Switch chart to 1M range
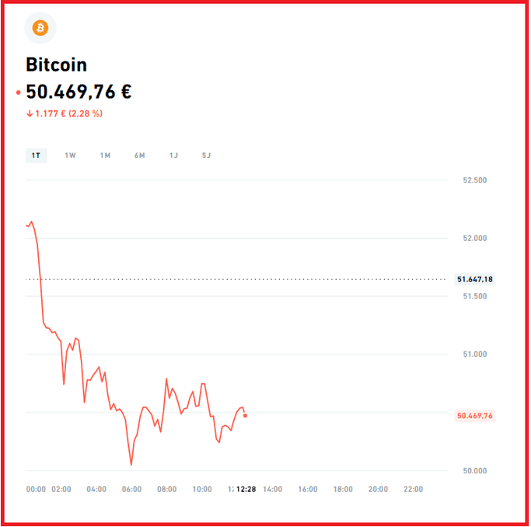Screen dimensions: 531x527 pyautogui.click(x=105, y=155)
